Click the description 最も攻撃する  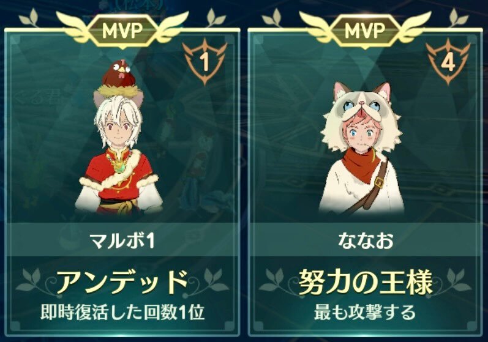pos(365,313)
